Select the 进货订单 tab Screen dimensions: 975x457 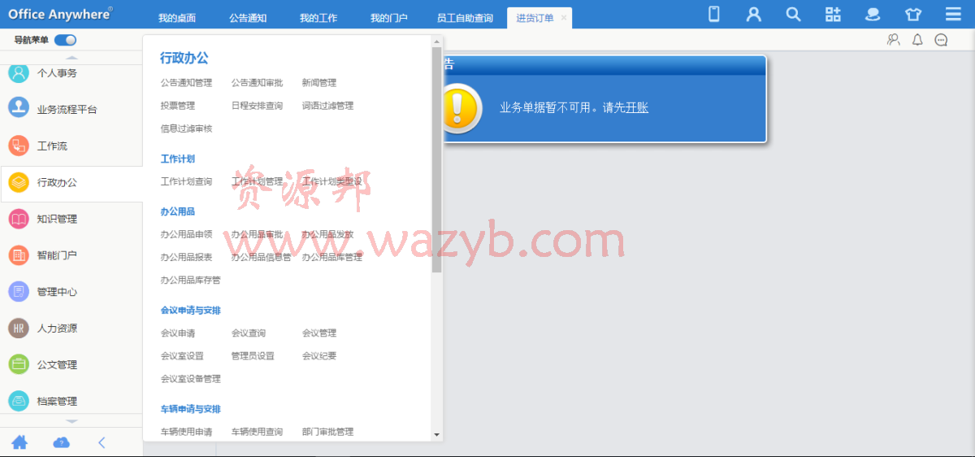535,18
